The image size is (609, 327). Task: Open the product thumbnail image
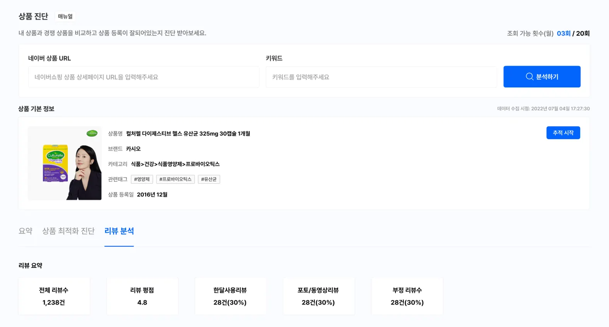(x=65, y=163)
